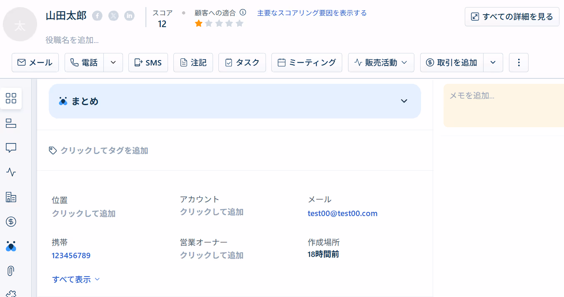
Task: Click the tag icon near タグを追加
Action: (53, 151)
